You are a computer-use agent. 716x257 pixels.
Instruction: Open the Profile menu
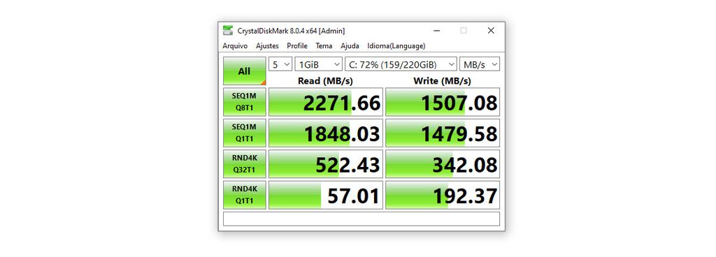296,46
